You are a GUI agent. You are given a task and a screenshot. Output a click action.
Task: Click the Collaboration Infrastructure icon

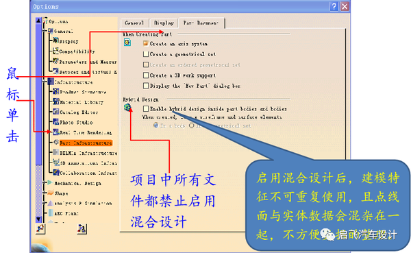(56, 172)
